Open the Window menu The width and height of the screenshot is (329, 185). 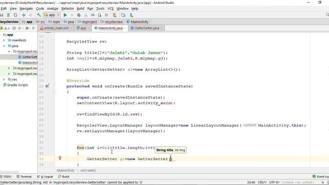click(x=122, y=9)
